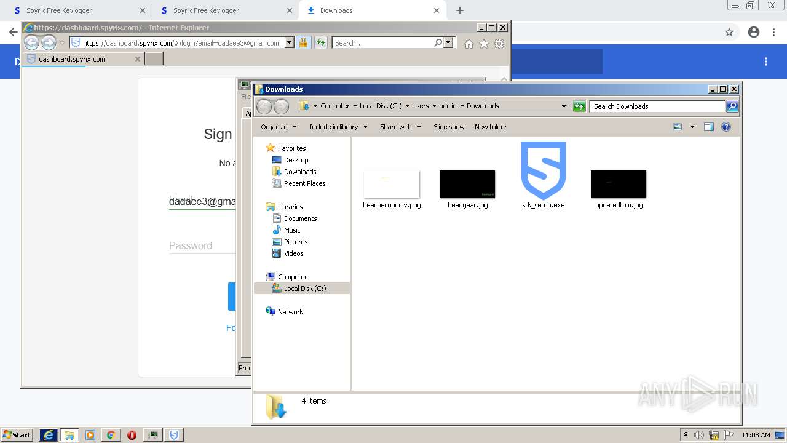
Task: Open a new Chrome tab with plus
Action: pos(460,10)
